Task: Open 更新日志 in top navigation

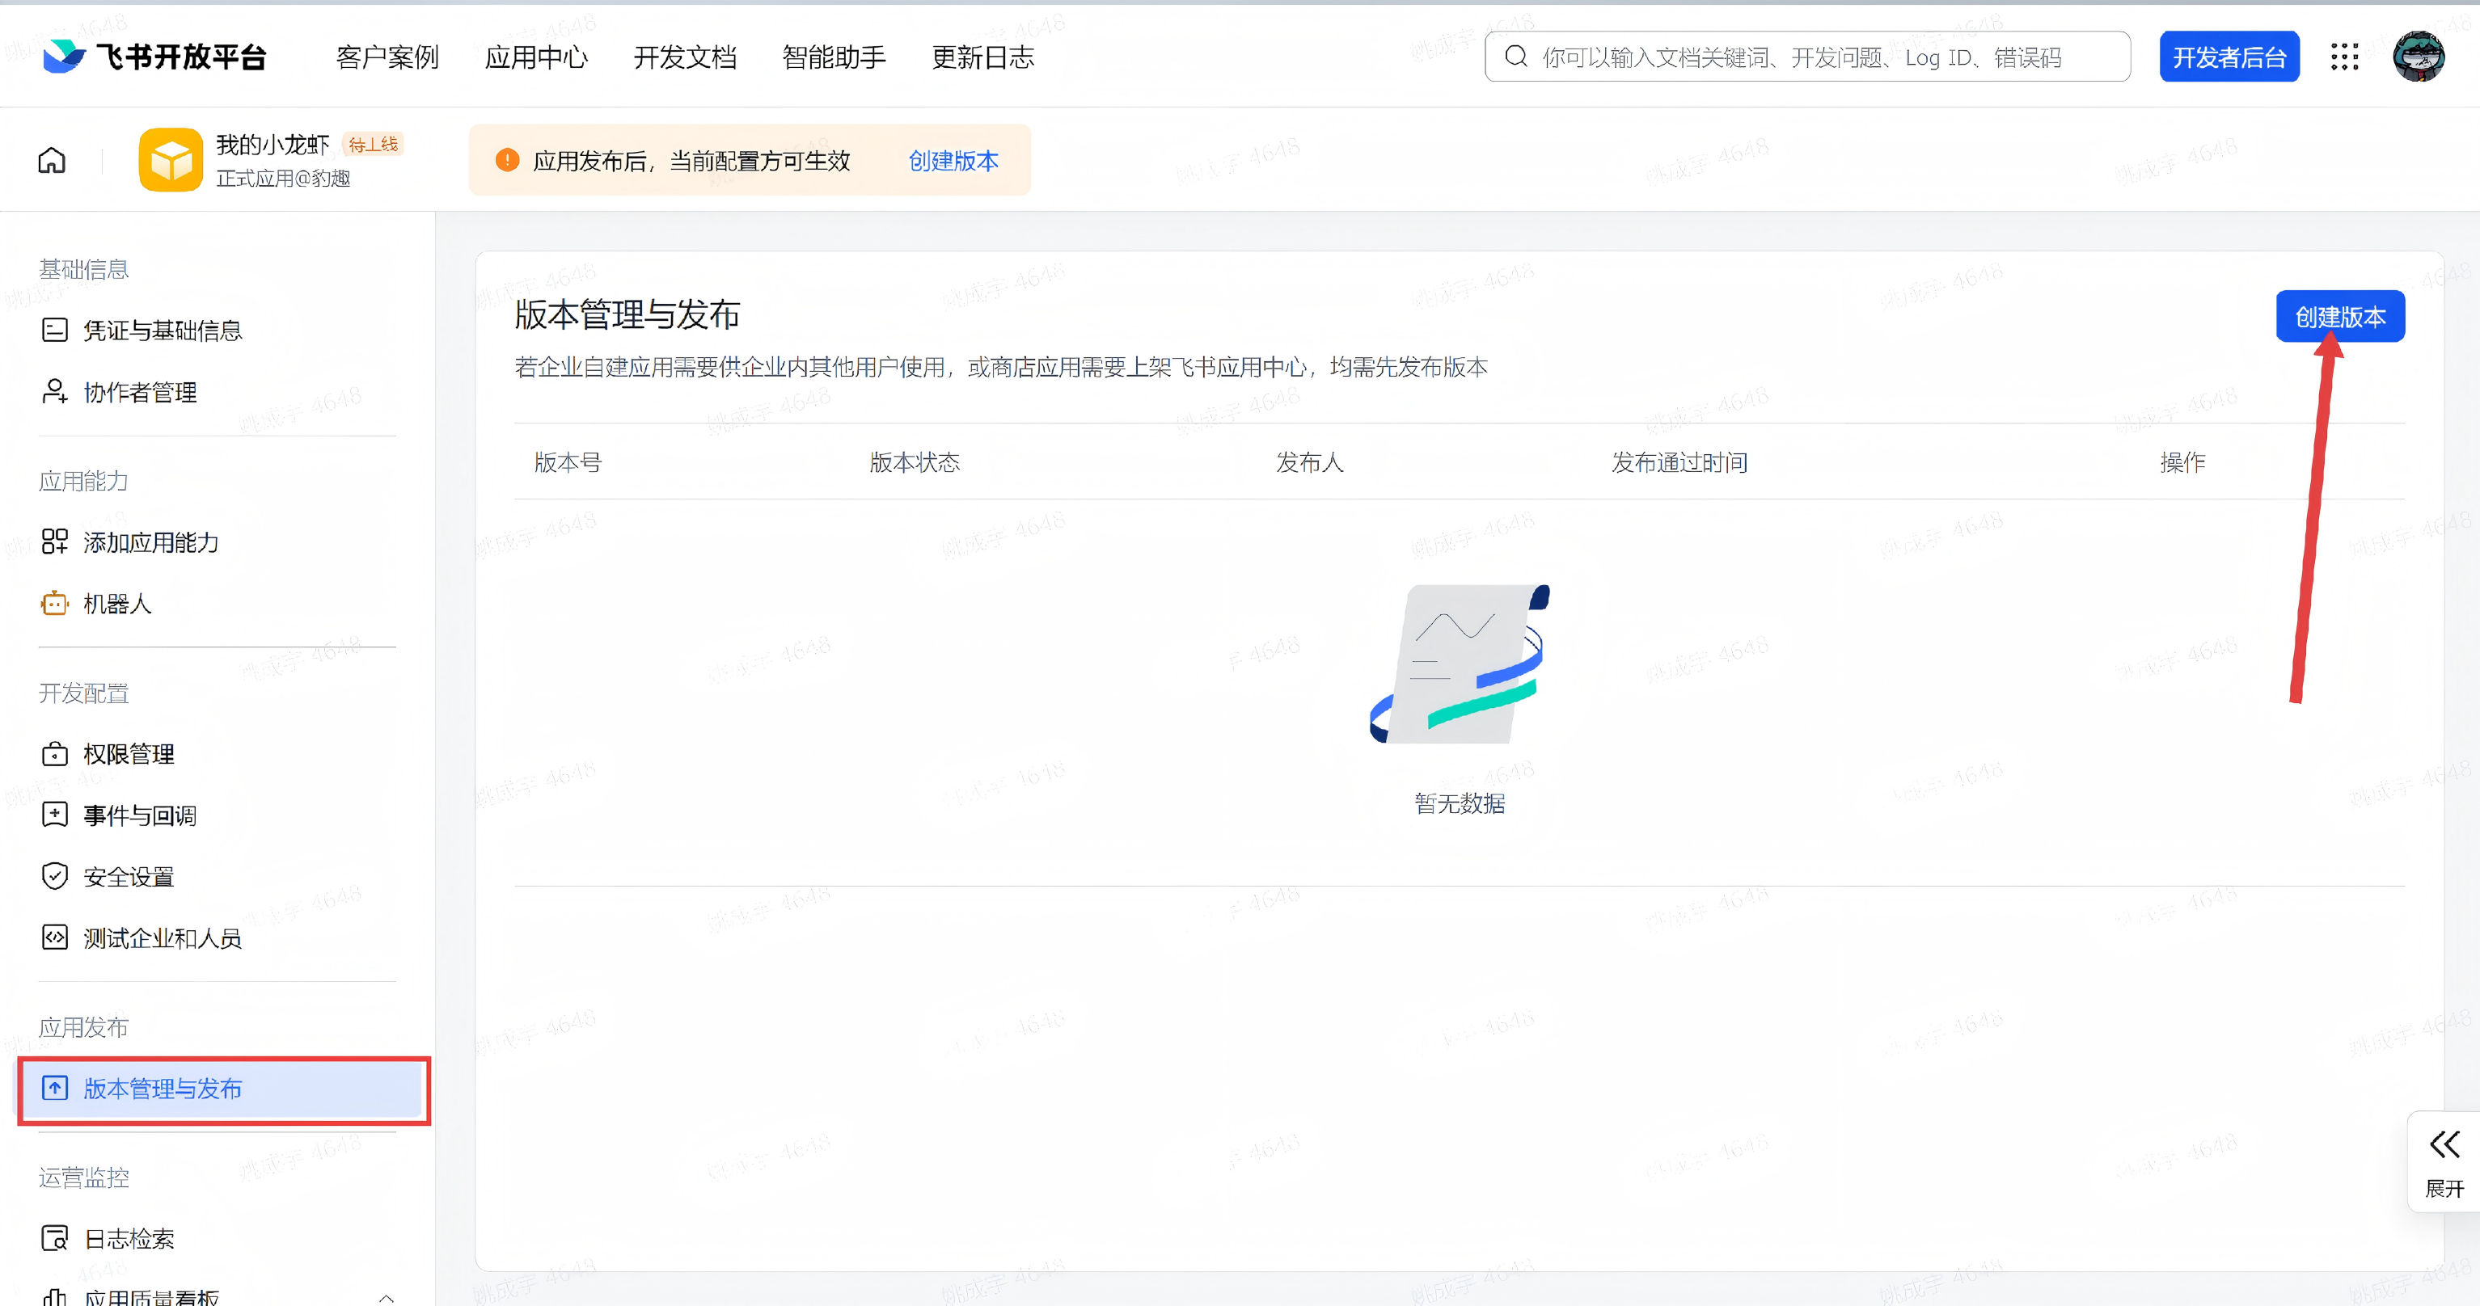Action: tap(983, 57)
